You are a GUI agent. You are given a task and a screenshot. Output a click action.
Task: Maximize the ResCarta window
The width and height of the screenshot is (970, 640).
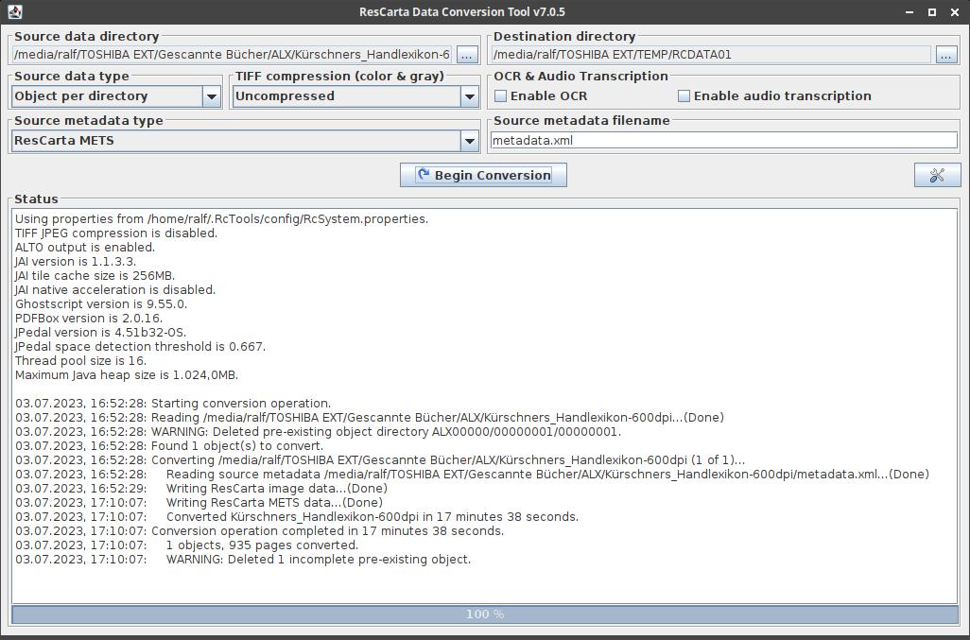(x=931, y=11)
